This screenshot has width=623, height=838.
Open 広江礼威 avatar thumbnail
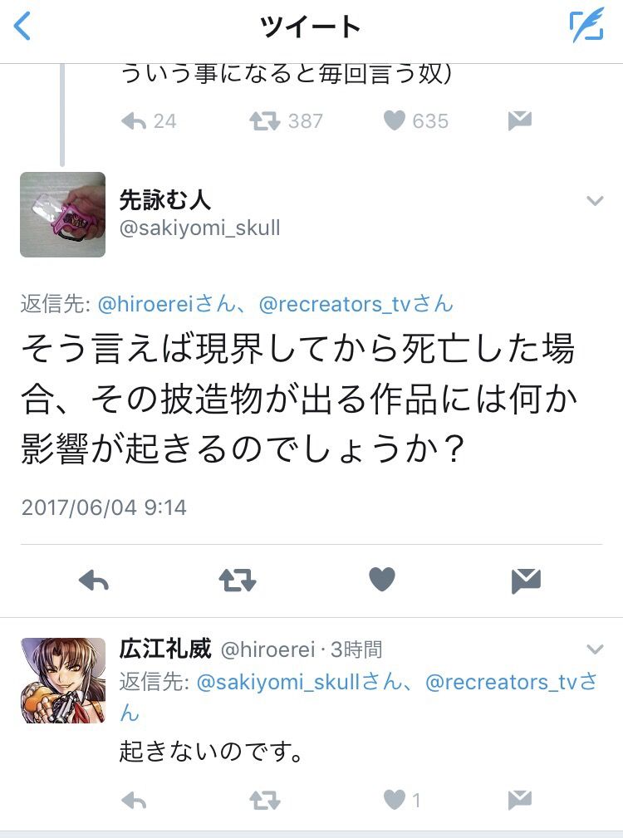coord(63,680)
